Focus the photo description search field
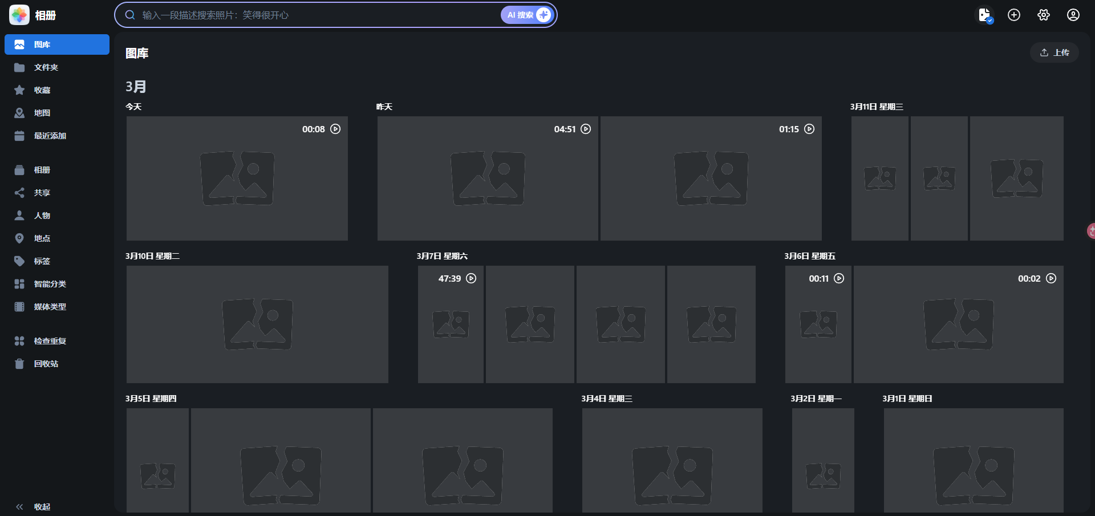 (319, 15)
